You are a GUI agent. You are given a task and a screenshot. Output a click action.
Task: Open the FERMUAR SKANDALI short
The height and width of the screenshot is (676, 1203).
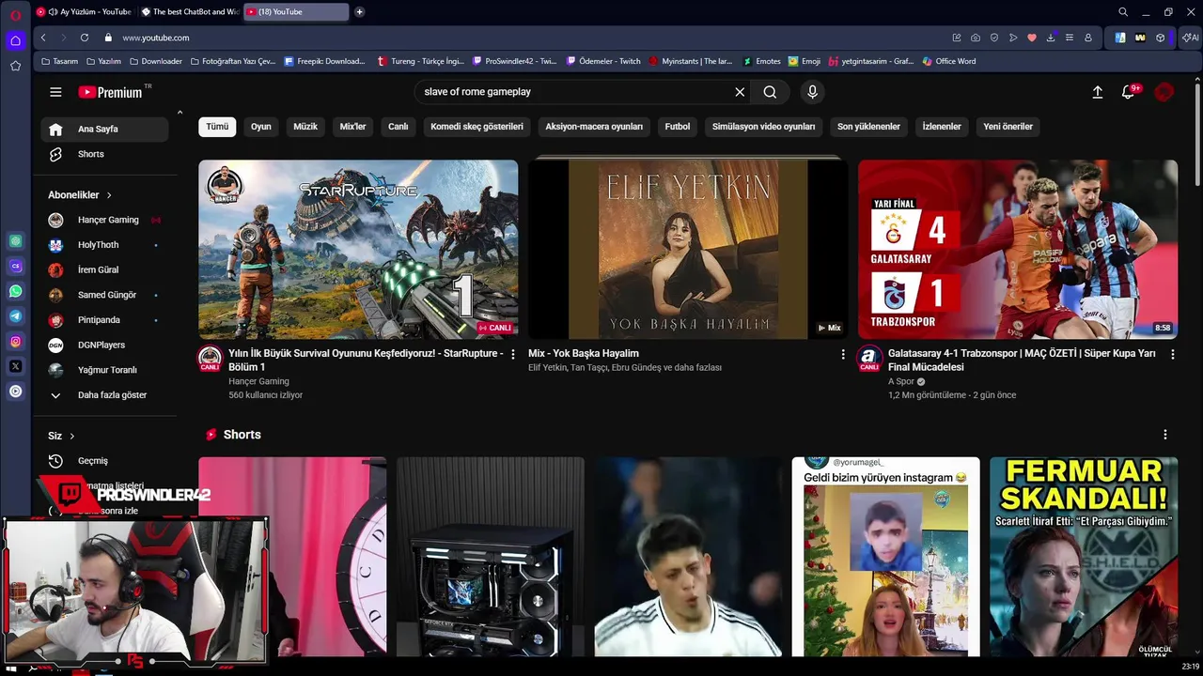point(1084,557)
